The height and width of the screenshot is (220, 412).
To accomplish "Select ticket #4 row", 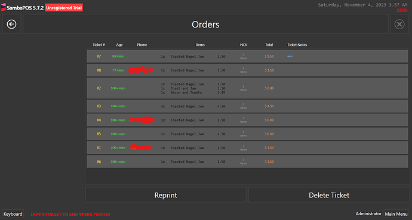I will click(248, 120).
